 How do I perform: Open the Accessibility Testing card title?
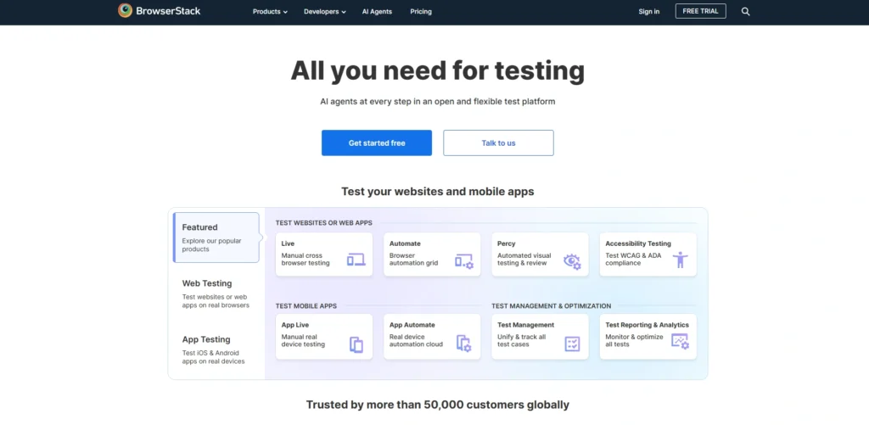click(638, 243)
